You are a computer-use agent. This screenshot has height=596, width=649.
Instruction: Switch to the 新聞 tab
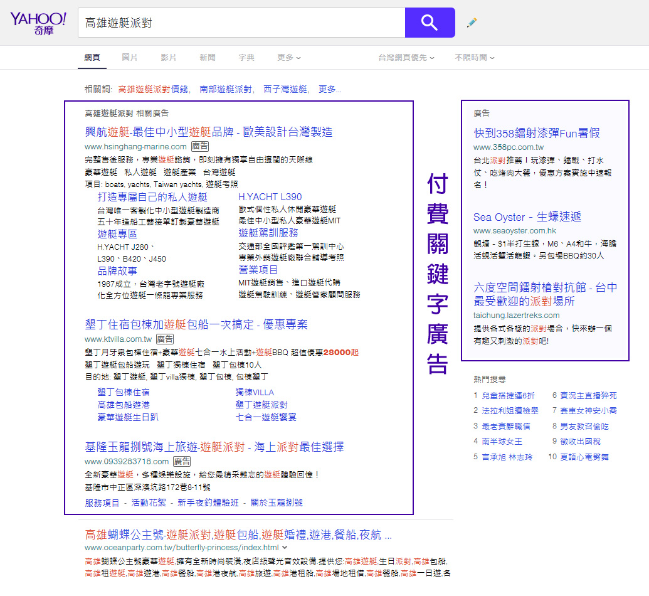pyautogui.click(x=208, y=58)
